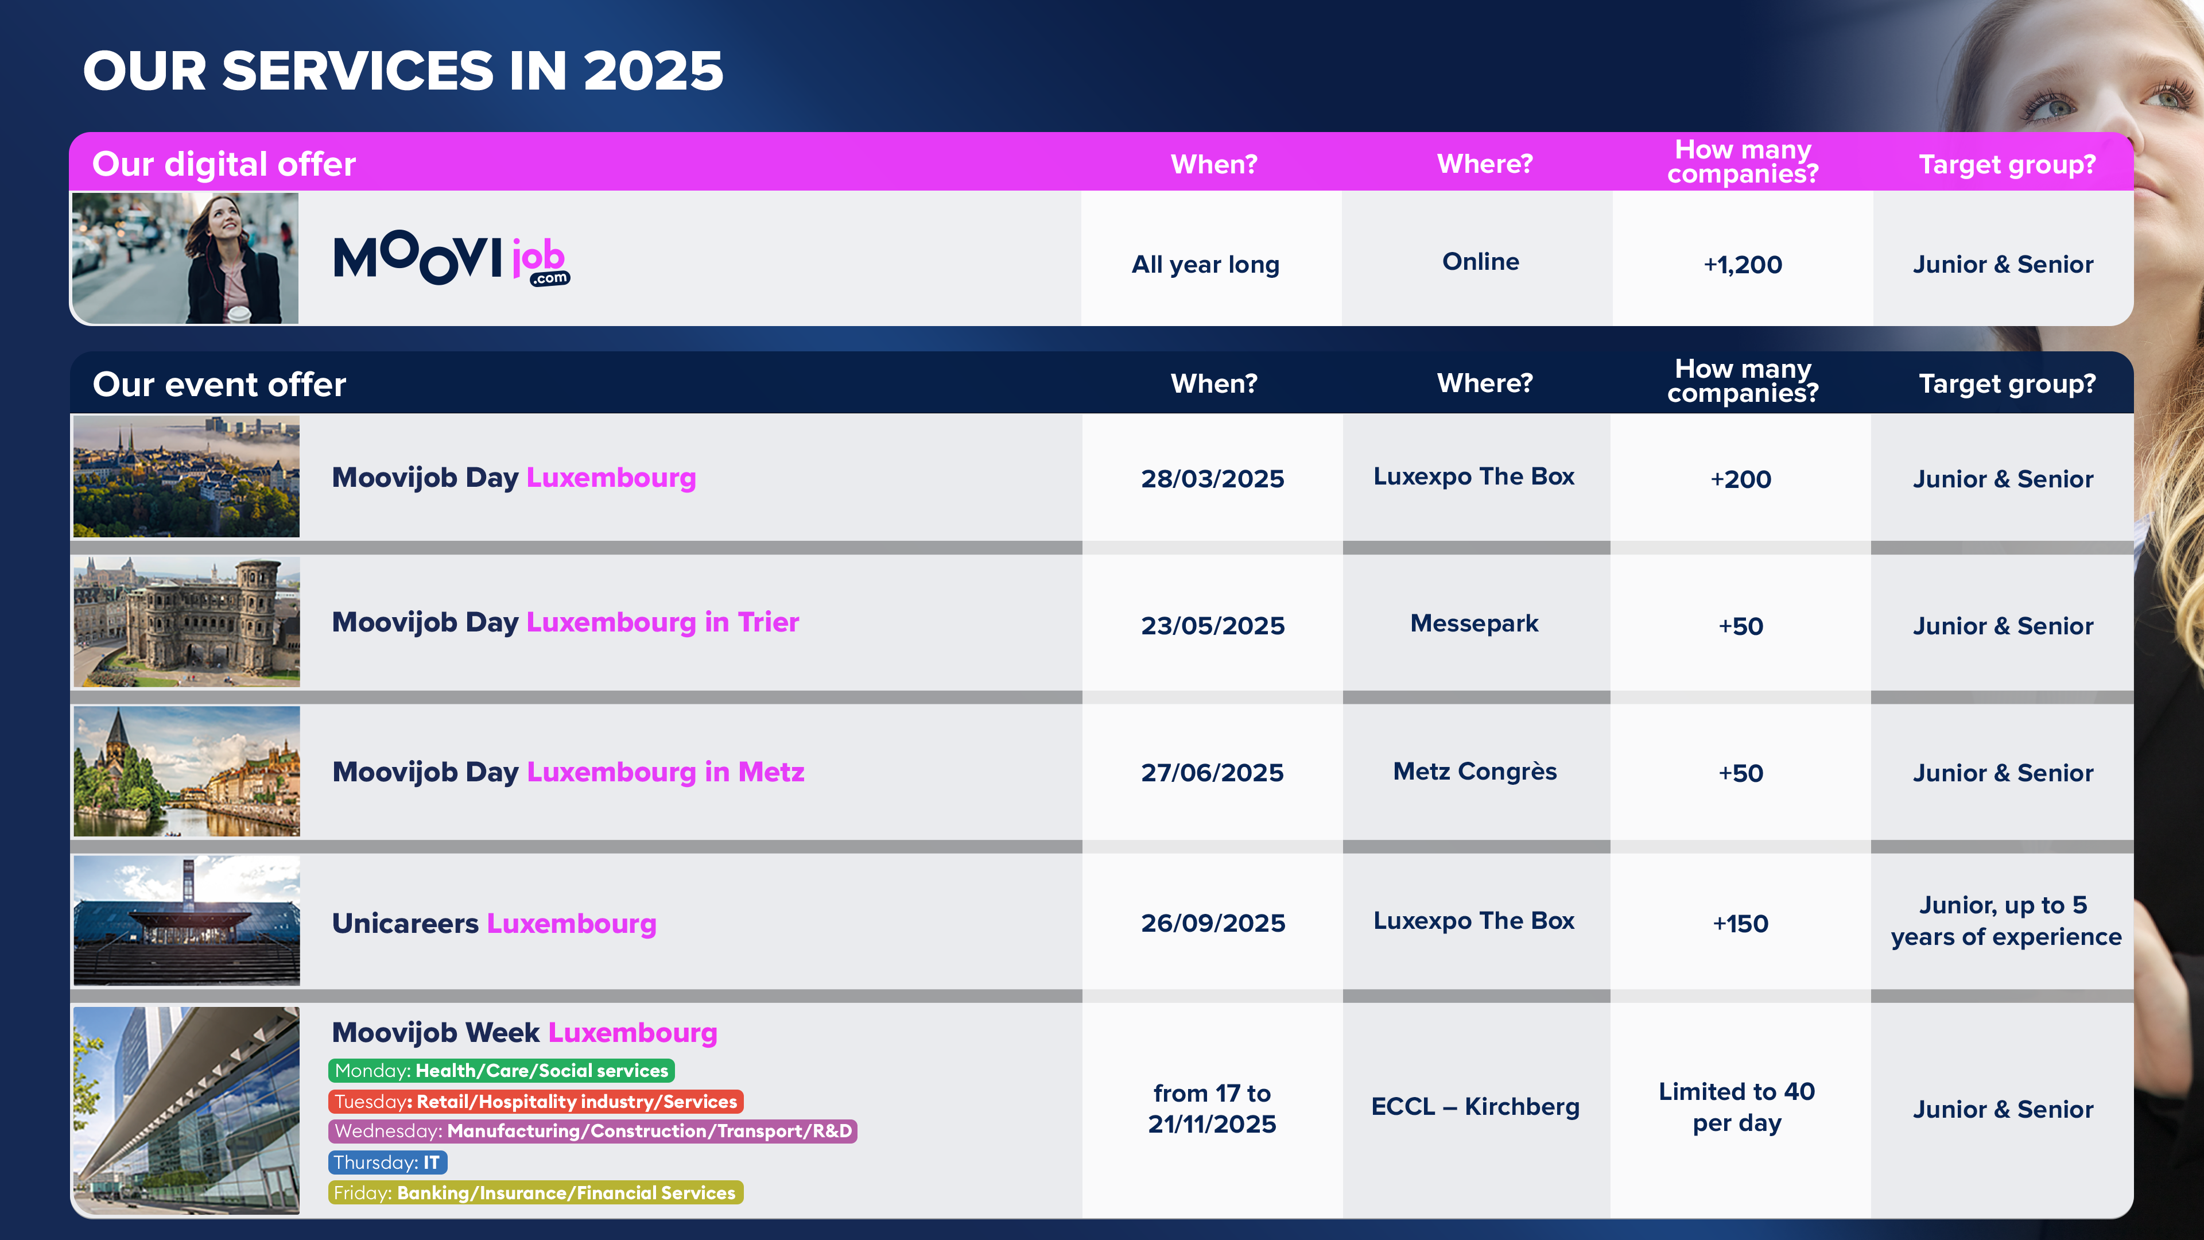Screen dimensions: 2204x1240
Task: Select the Trier Porta Nigra photo
Action: (x=185, y=622)
